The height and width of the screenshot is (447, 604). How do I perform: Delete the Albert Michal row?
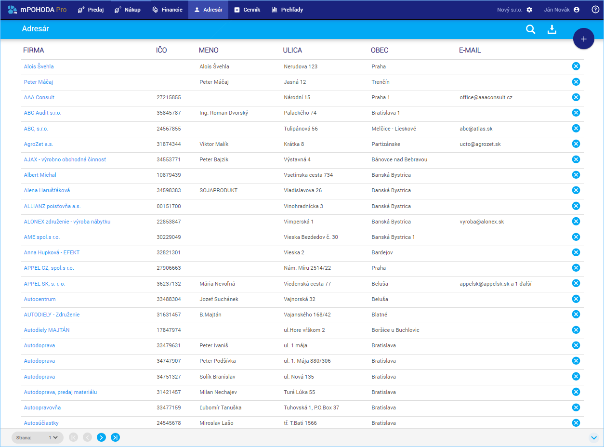pyautogui.click(x=576, y=175)
